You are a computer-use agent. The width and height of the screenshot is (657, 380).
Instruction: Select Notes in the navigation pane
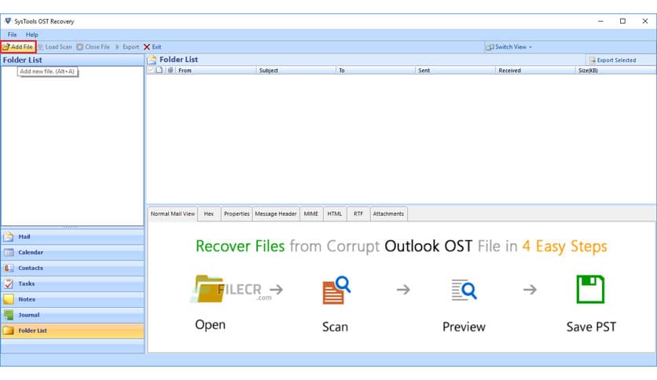[x=72, y=300]
